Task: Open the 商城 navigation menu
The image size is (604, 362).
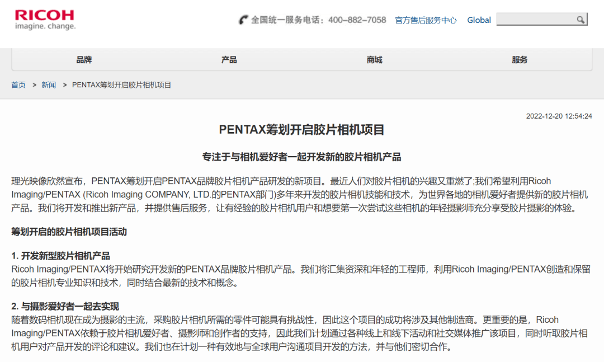Action: pyautogui.click(x=374, y=60)
